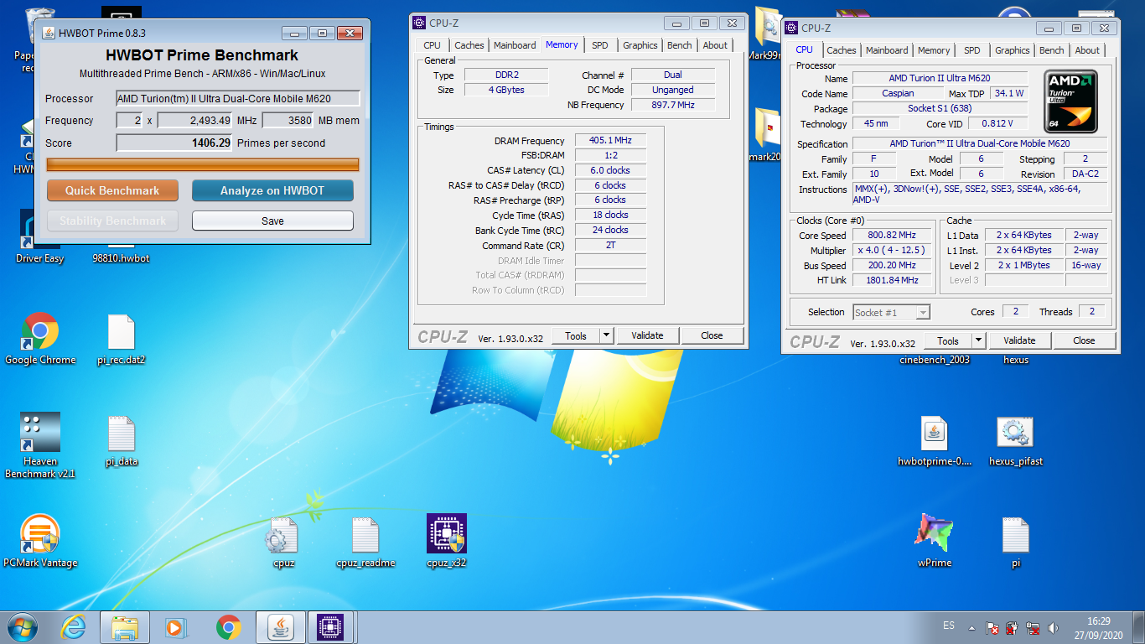Image resolution: width=1145 pixels, height=644 pixels.
Task: Open hwbotprime-0... jar file icon
Action: point(935,441)
